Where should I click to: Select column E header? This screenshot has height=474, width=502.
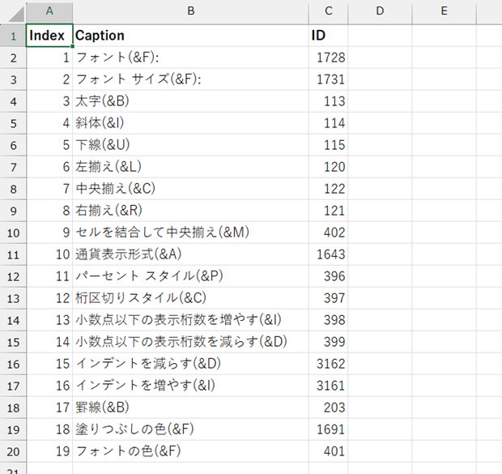(x=445, y=12)
